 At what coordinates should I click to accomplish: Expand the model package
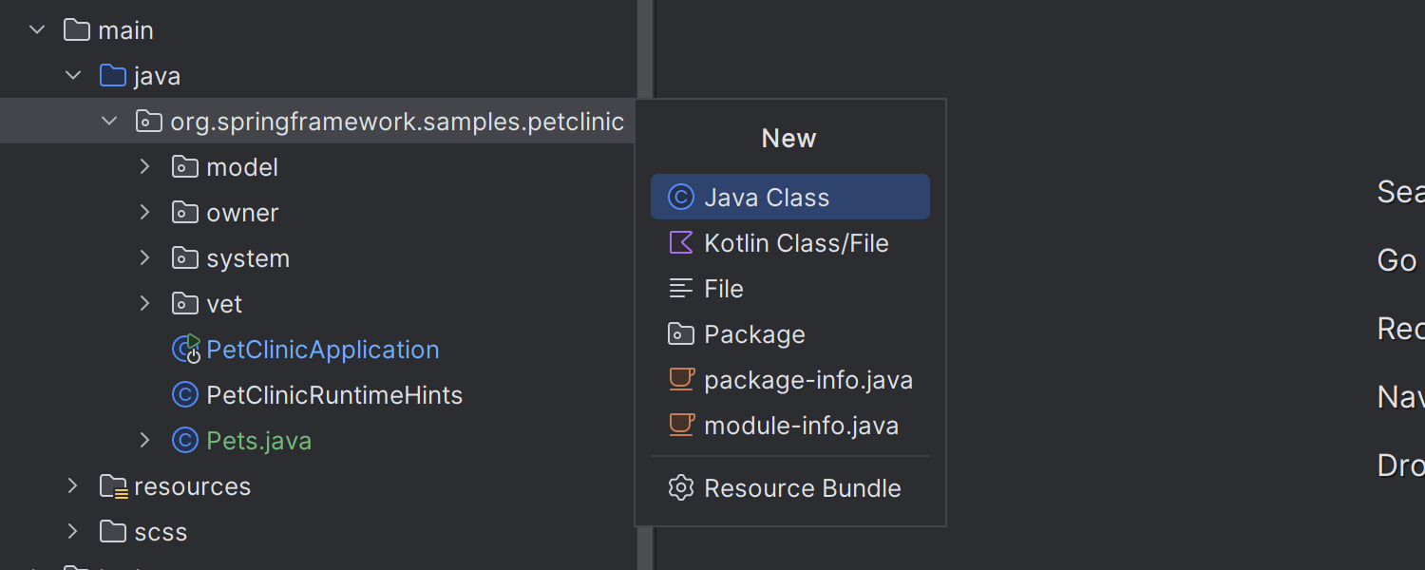coord(144,166)
